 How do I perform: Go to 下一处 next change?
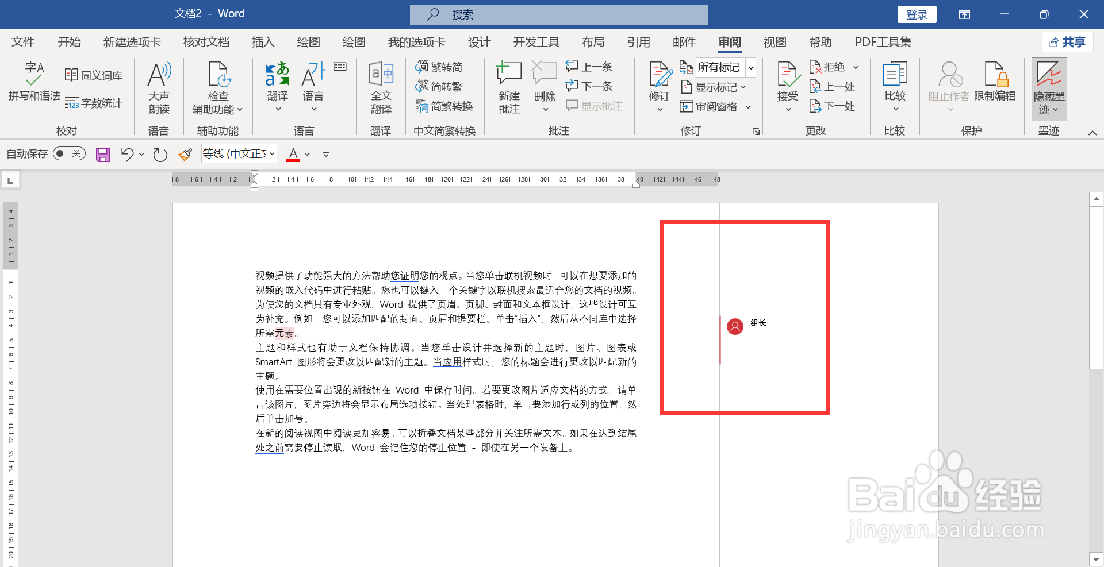[833, 106]
